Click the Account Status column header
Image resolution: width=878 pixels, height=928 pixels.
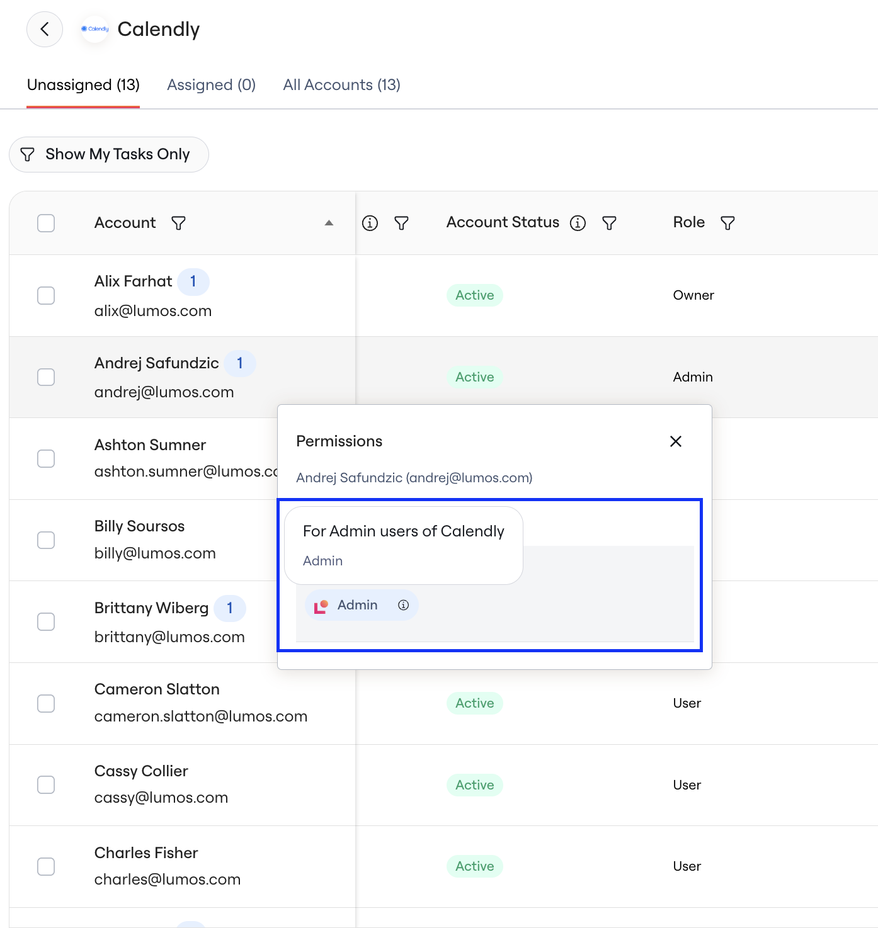tap(503, 222)
